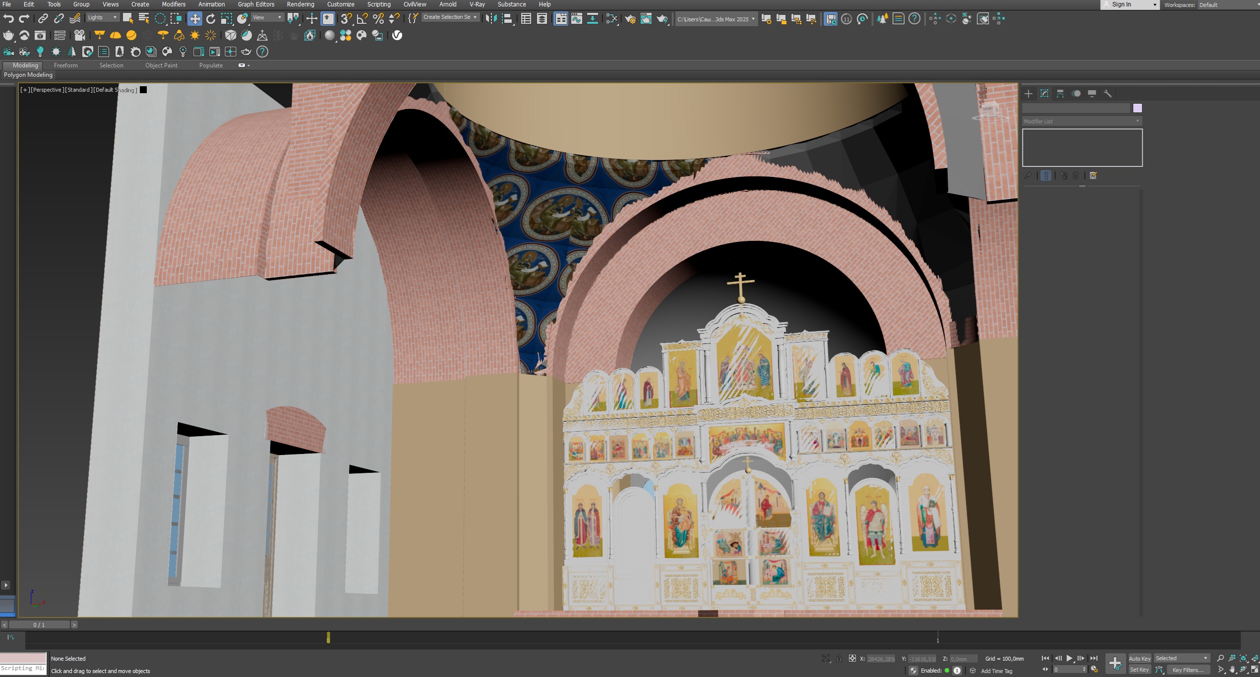
Task: Toggle 3D Snaps
Action: (x=347, y=19)
